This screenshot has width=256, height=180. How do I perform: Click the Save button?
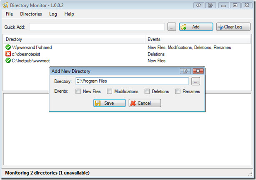[109, 103]
